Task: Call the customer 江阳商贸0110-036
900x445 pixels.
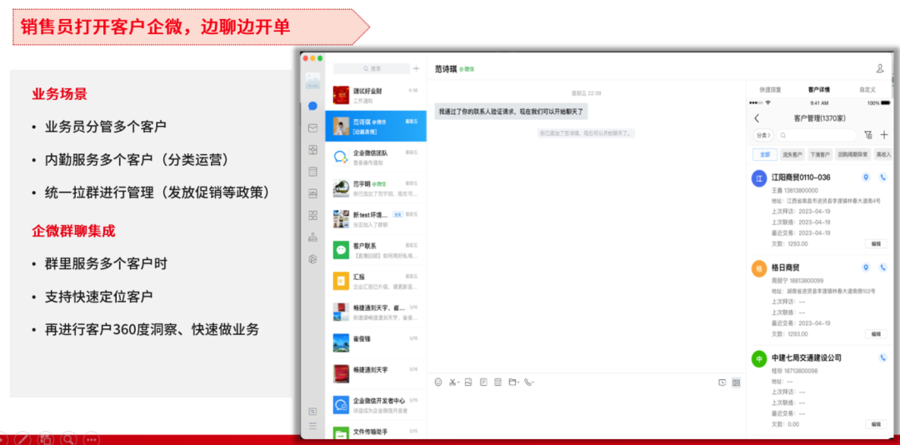Action: tap(882, 177)
